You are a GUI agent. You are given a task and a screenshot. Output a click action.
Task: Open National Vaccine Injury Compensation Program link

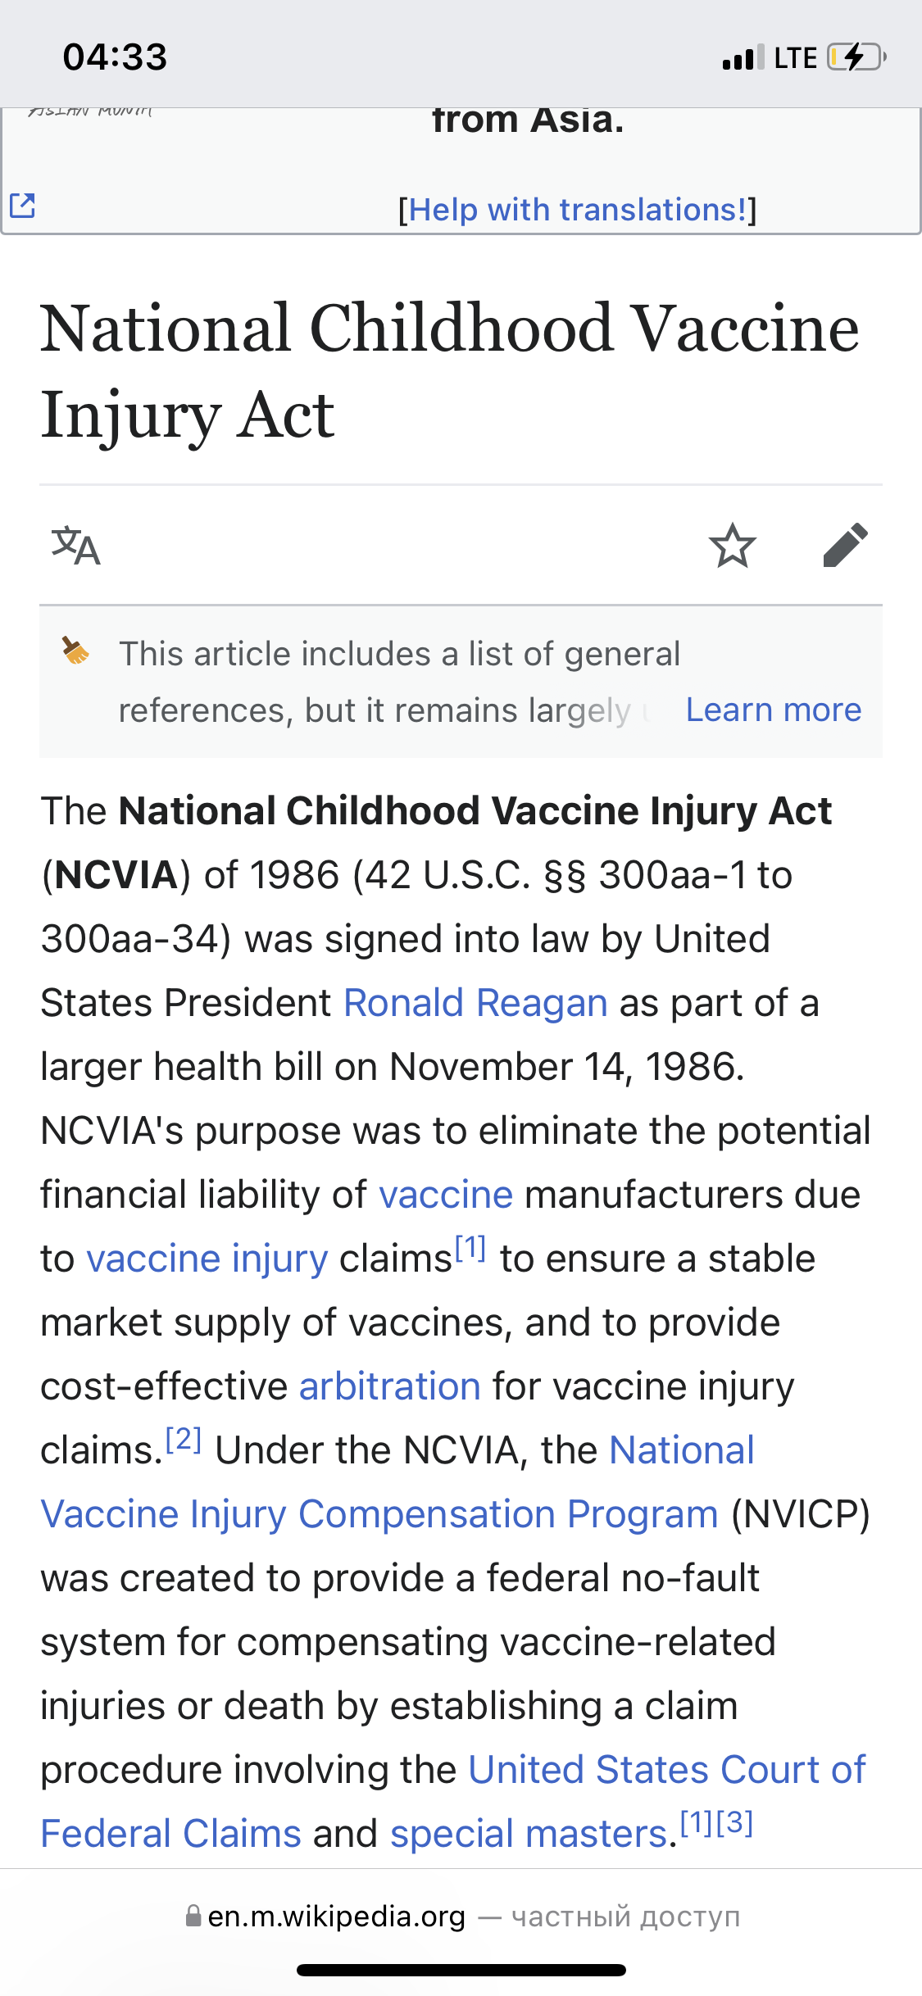click(x=379, y=1514)
